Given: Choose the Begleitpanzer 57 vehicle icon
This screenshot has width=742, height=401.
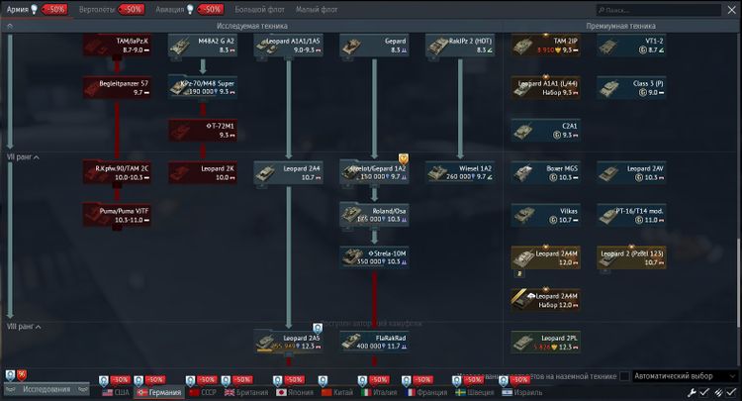Looking at the screenshot, I should tap(117, 87).
